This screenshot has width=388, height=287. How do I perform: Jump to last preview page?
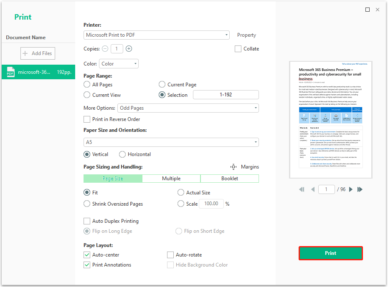click(x=360, y=189)
